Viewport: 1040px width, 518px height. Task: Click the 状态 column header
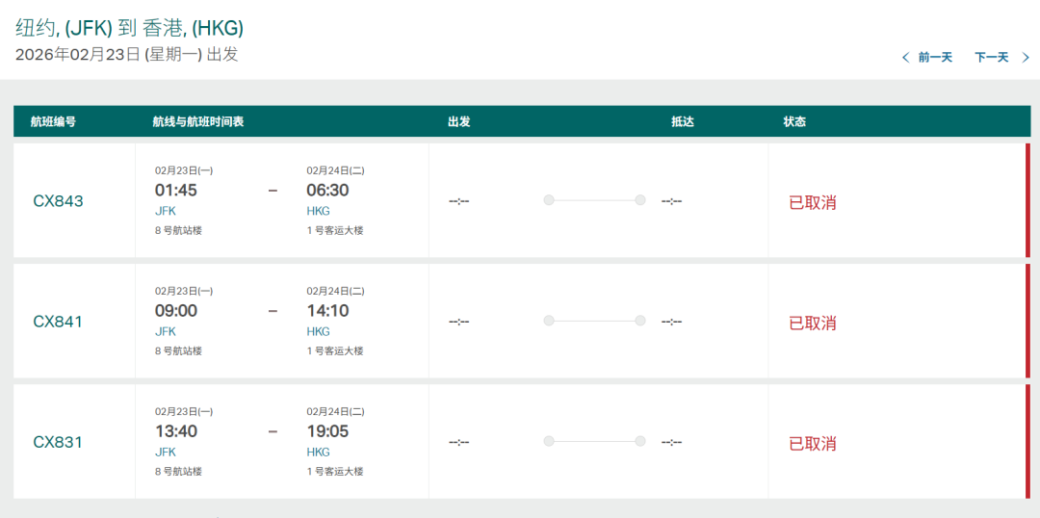click(794, 122)
